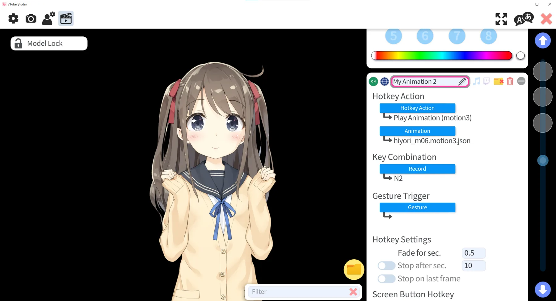Open the Animation file selection dropdown
Screen dimensions: 556x301
(x=417, y=131)
